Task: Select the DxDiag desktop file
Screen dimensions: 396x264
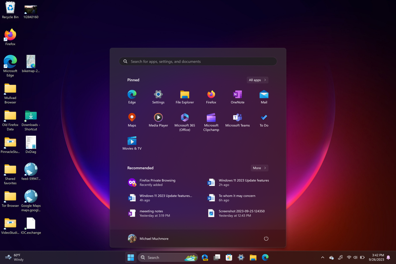Action: [x=31, y=145]
